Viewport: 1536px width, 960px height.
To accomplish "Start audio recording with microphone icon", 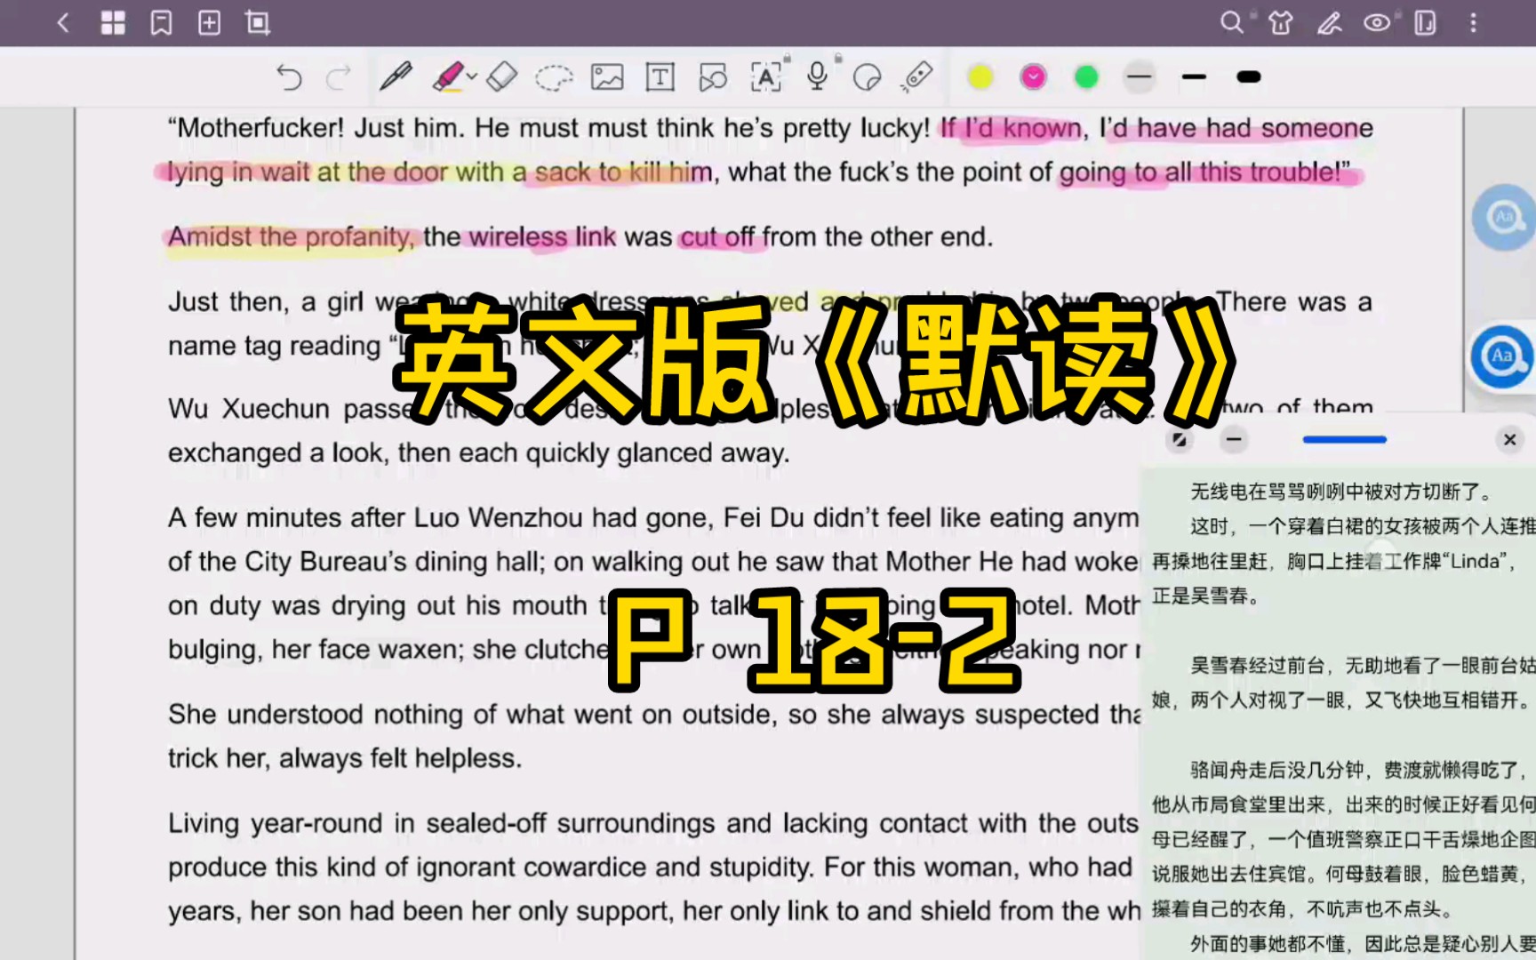I will point(818,76).
